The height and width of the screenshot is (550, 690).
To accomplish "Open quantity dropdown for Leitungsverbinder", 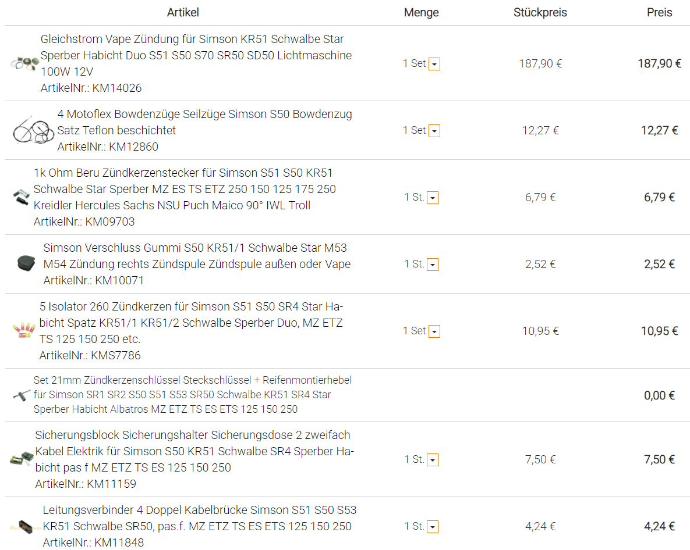I will tap(433, 527).
